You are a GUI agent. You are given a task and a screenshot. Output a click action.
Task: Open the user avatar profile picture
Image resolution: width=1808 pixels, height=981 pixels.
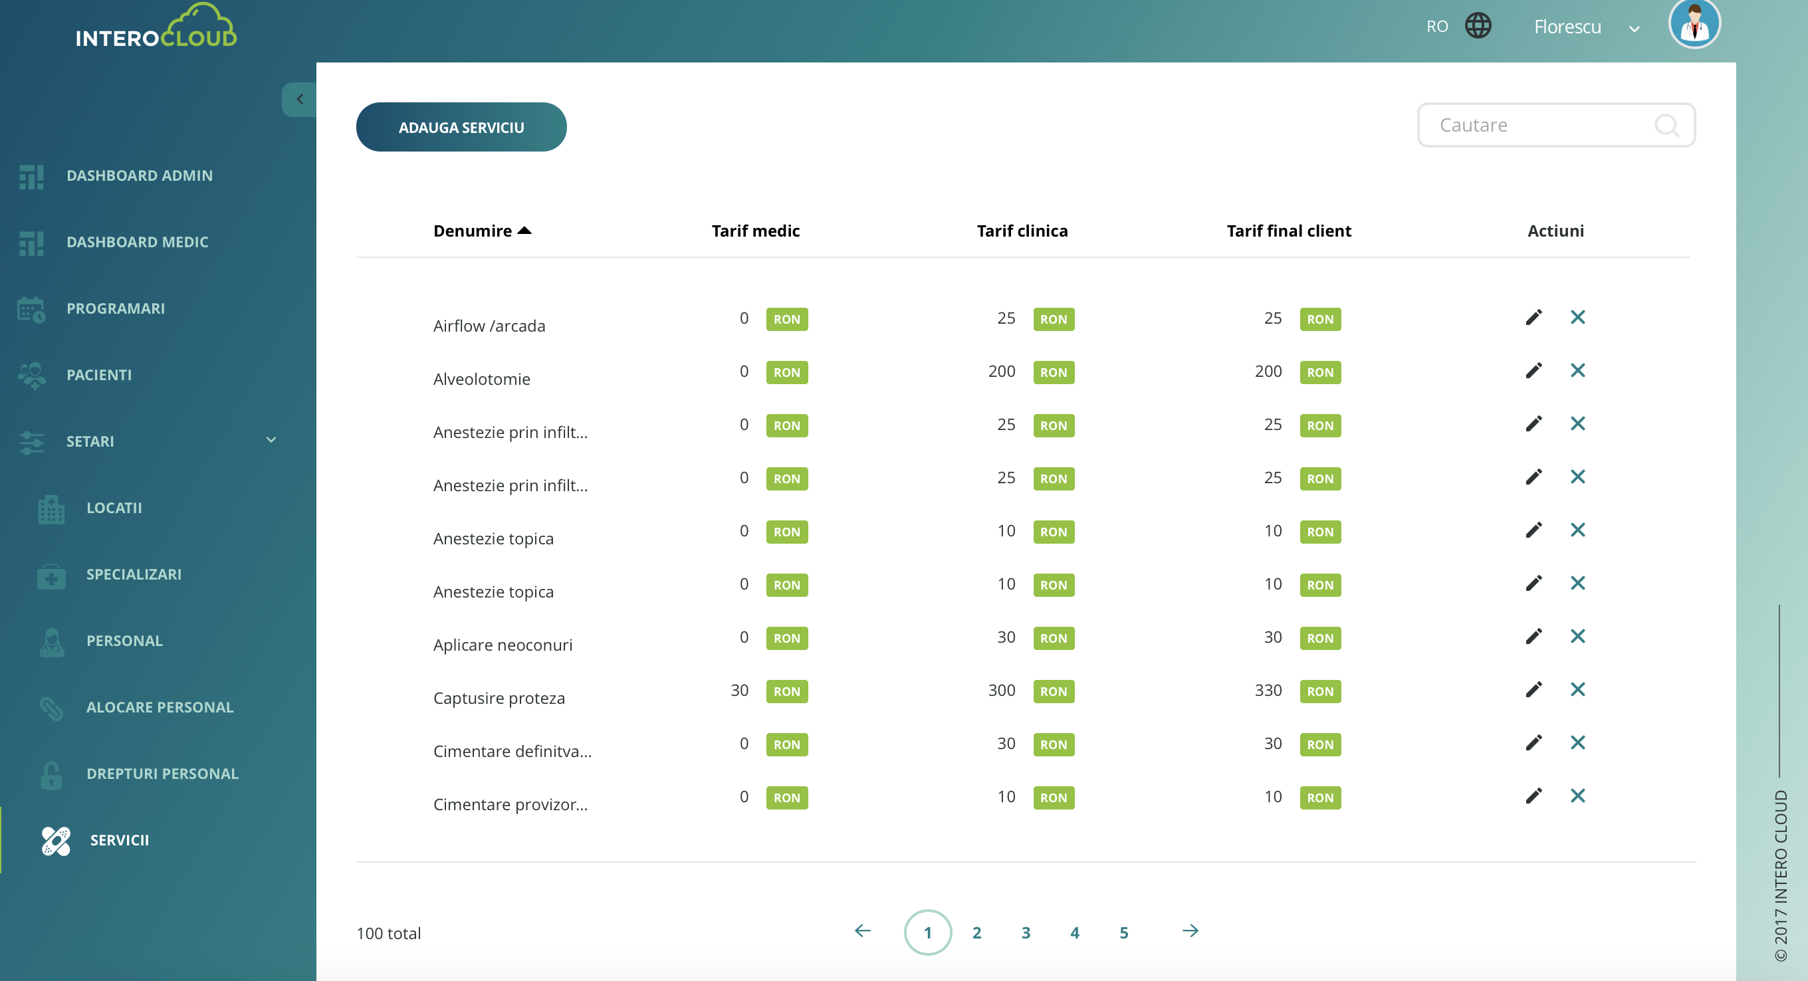point(1694,25)
